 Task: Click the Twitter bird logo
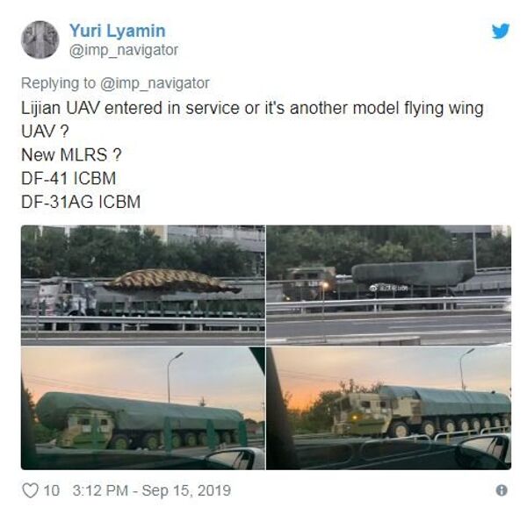point(501,31)
